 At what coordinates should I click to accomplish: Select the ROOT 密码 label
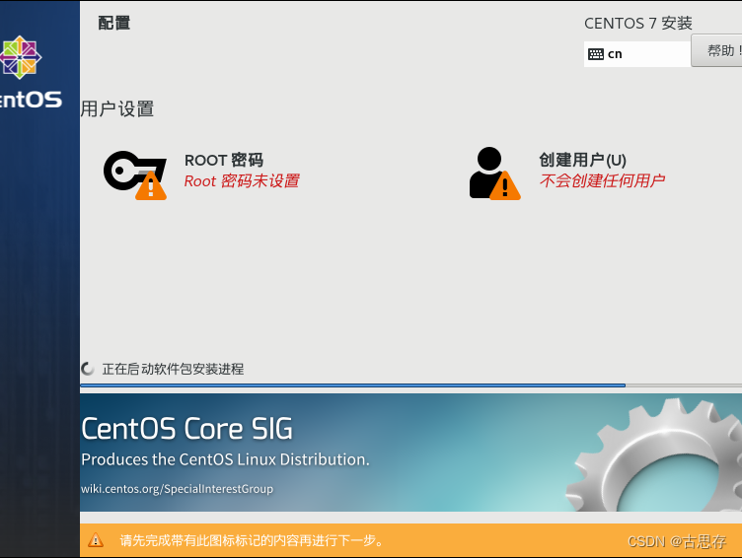click(x=224, y=160)
